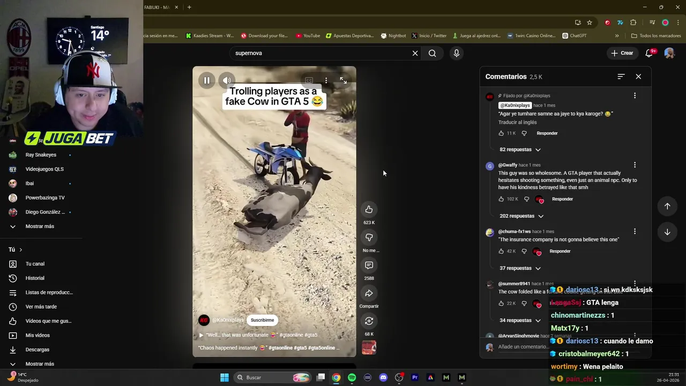
Task: Click the YouTube search magnifier button
Action: 432,53
